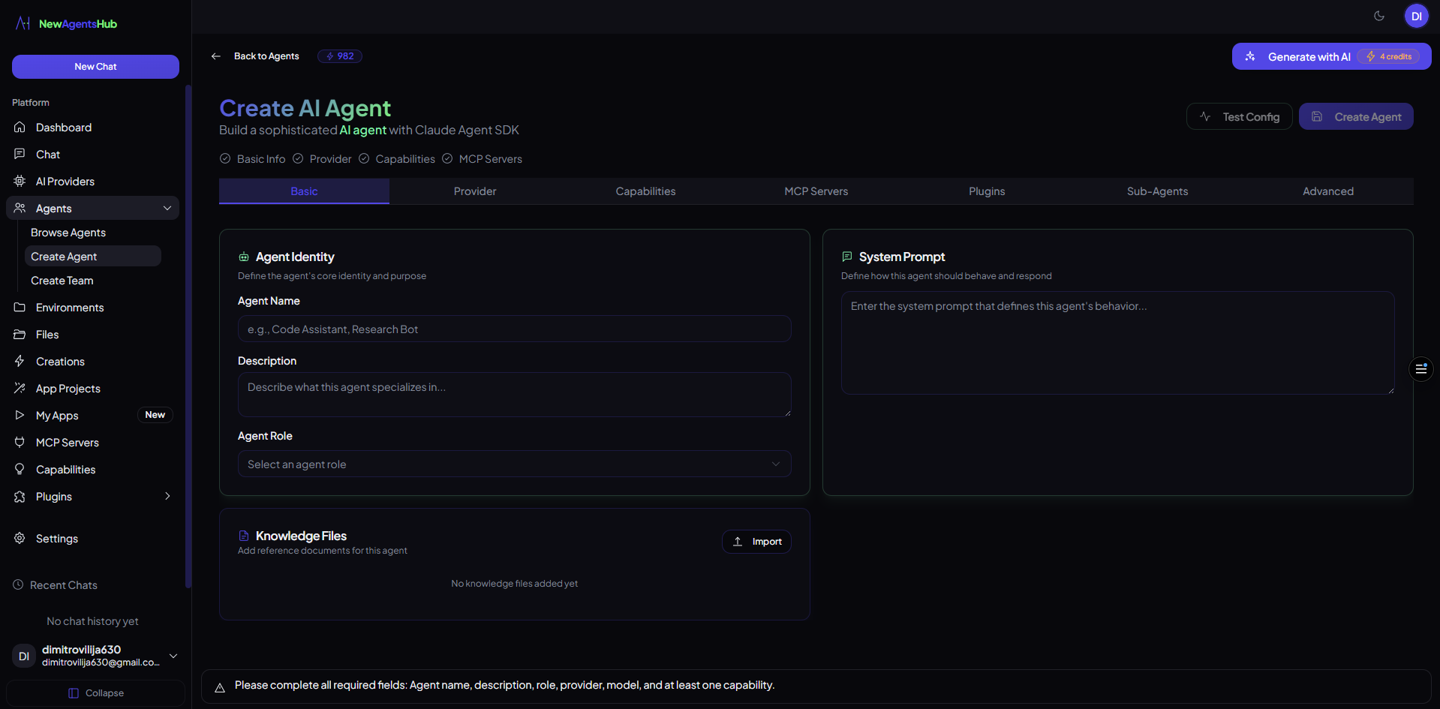Start a New Chat
Viewport: 1440px width, 709px height.
click(x=95, y=67)
